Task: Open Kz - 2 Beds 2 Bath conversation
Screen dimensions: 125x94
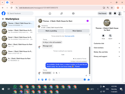Action: point(17,59)
